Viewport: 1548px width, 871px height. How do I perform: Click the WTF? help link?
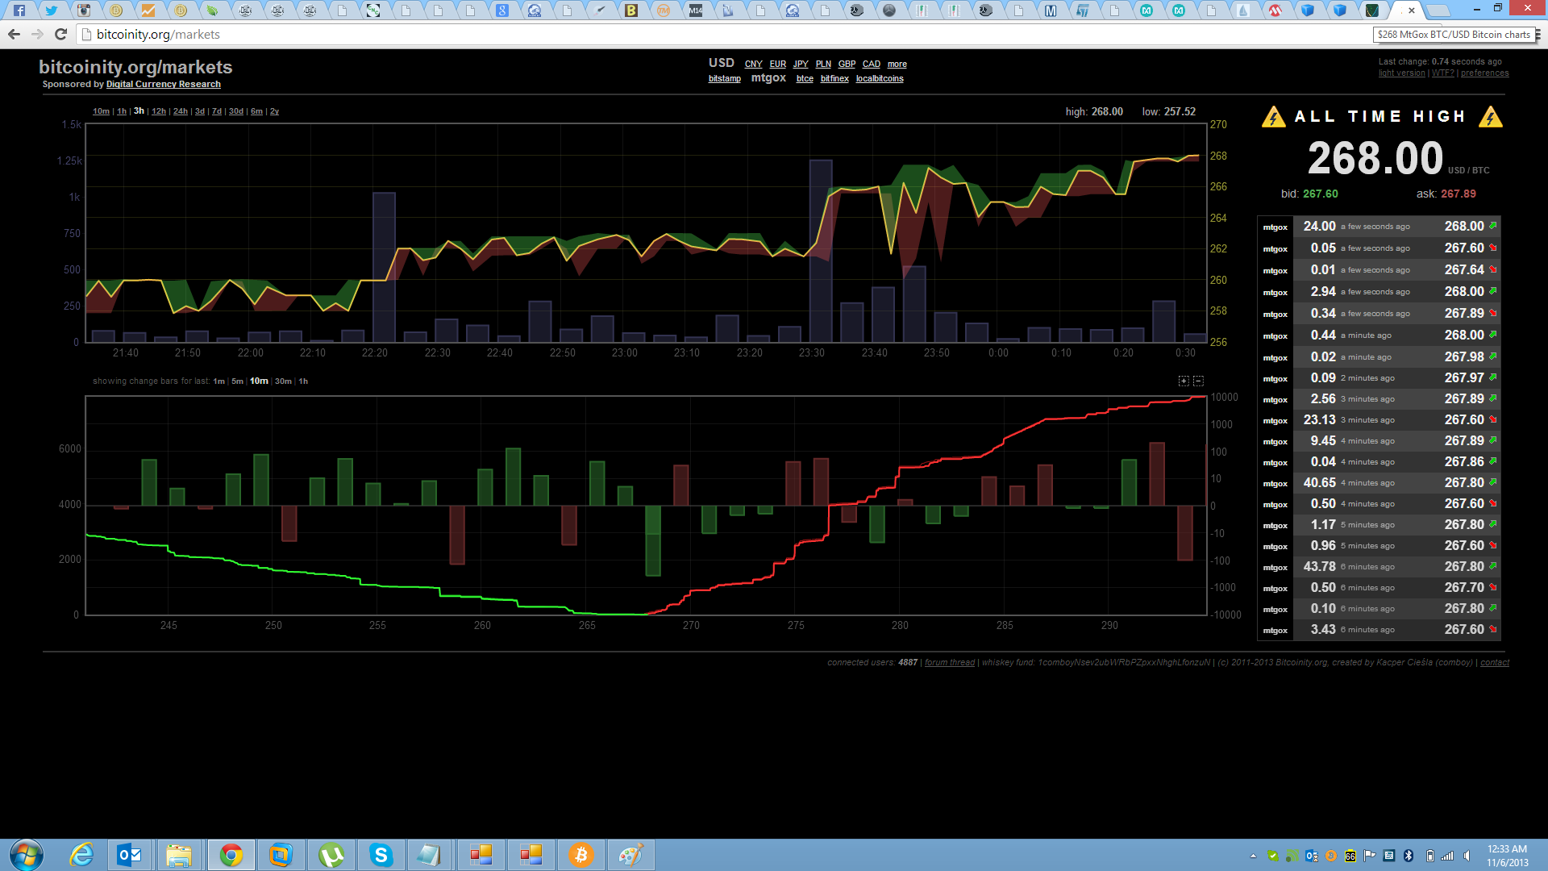1442,73
